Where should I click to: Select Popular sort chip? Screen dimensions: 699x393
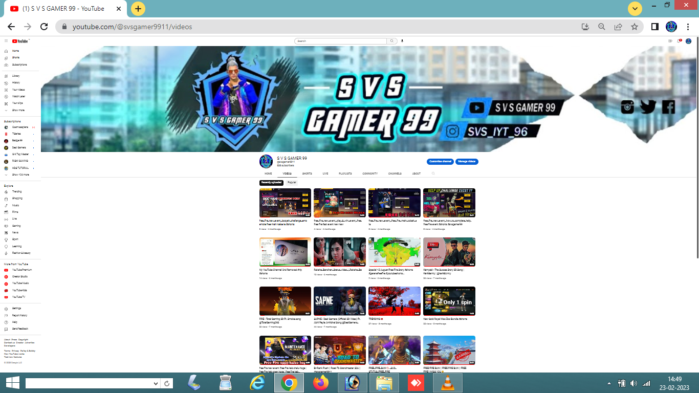(x=292, y=182)
